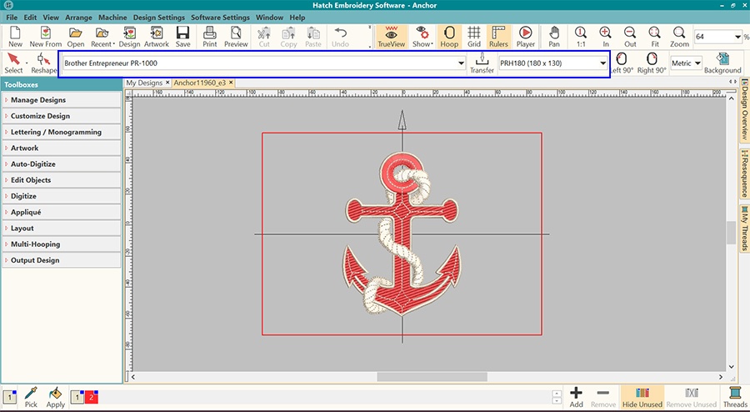
Task: Switch to the My Designs tab
Action: pos(144,83)
